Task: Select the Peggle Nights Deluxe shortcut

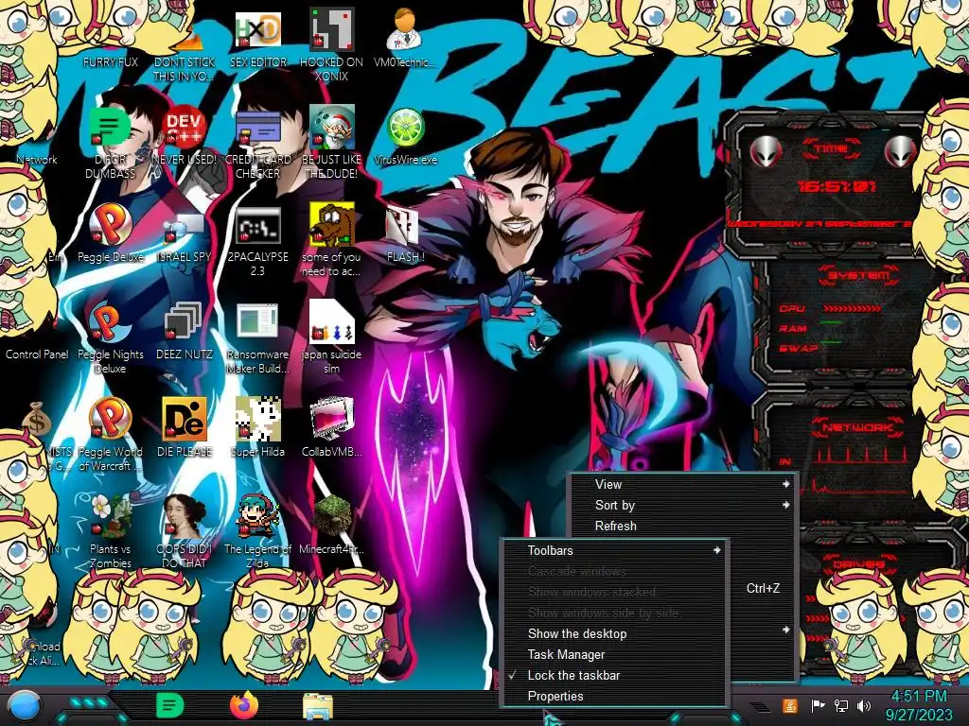Action: pyautogui.click(x=111, y=338)
